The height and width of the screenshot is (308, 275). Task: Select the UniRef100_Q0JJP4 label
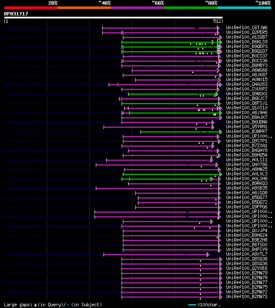click(x=247, y=230)
